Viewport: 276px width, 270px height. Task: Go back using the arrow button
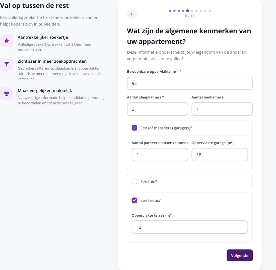pos(132,14)
